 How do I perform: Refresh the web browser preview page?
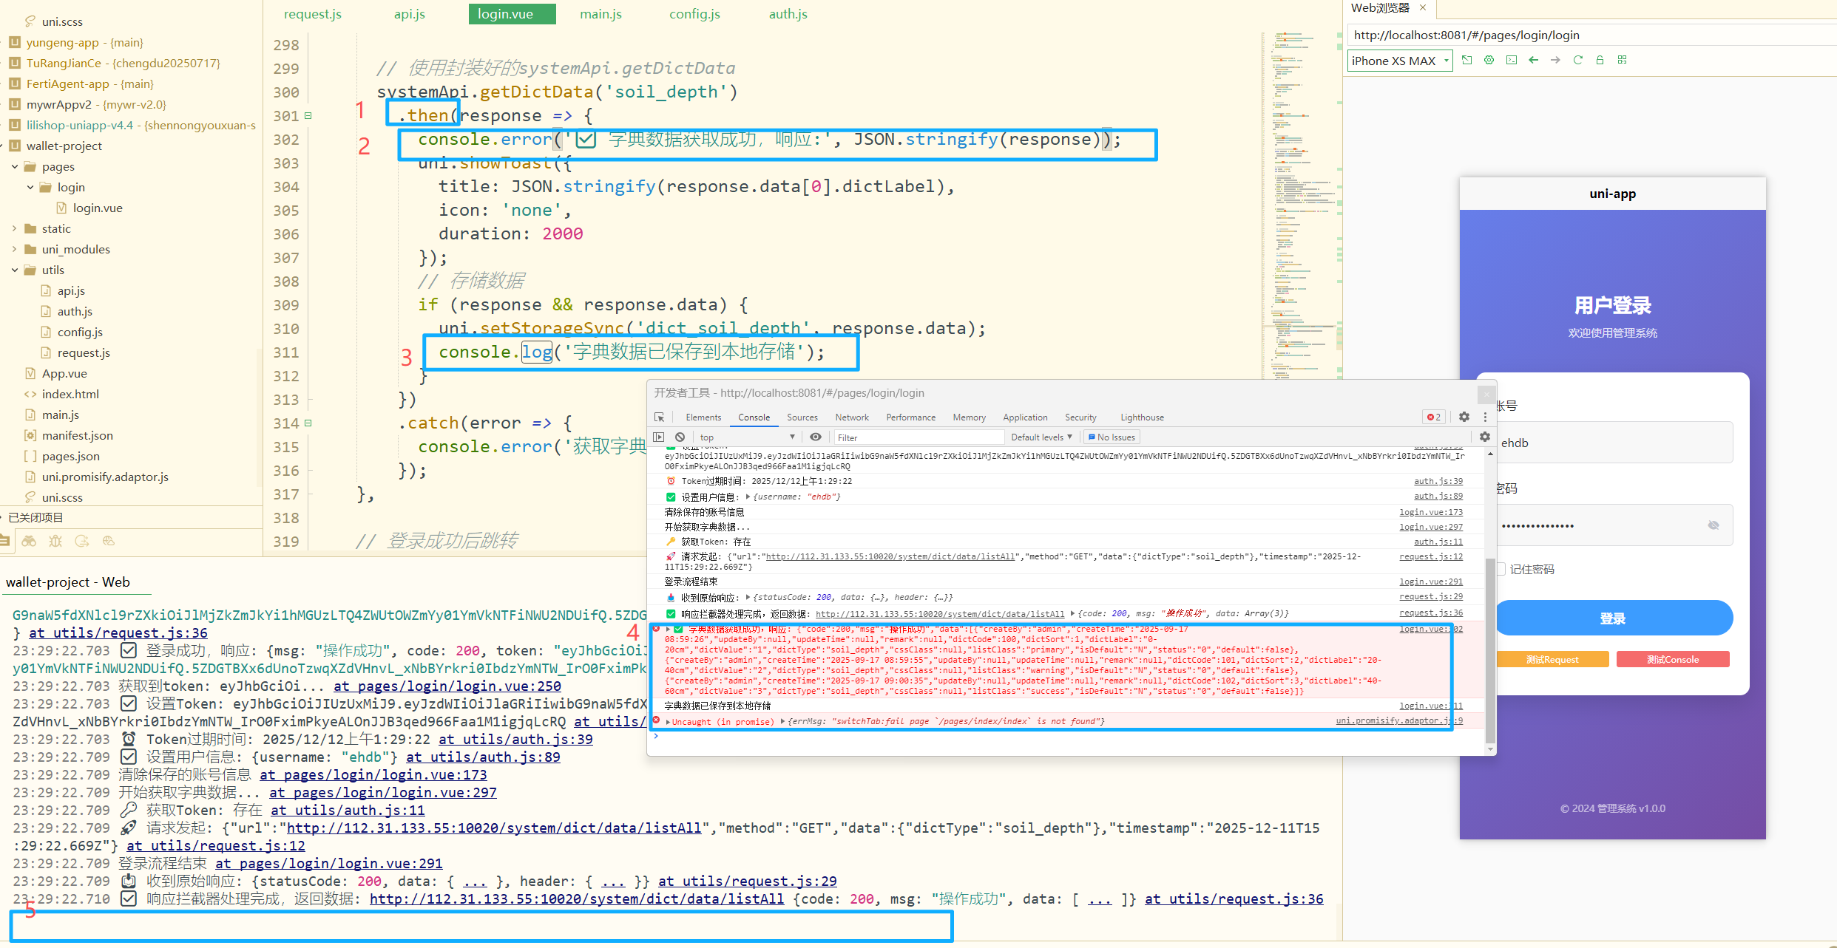1577,61
